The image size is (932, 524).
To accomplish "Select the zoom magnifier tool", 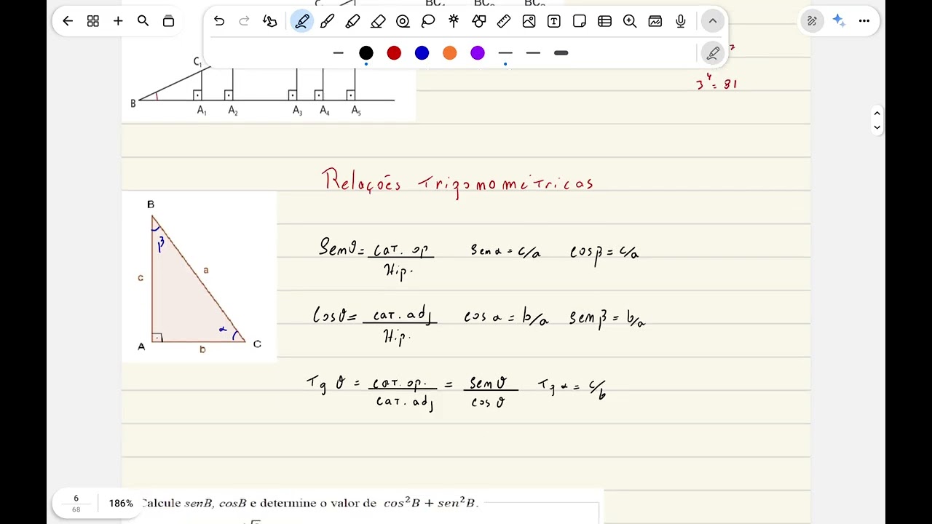I will tap(630, 21).
